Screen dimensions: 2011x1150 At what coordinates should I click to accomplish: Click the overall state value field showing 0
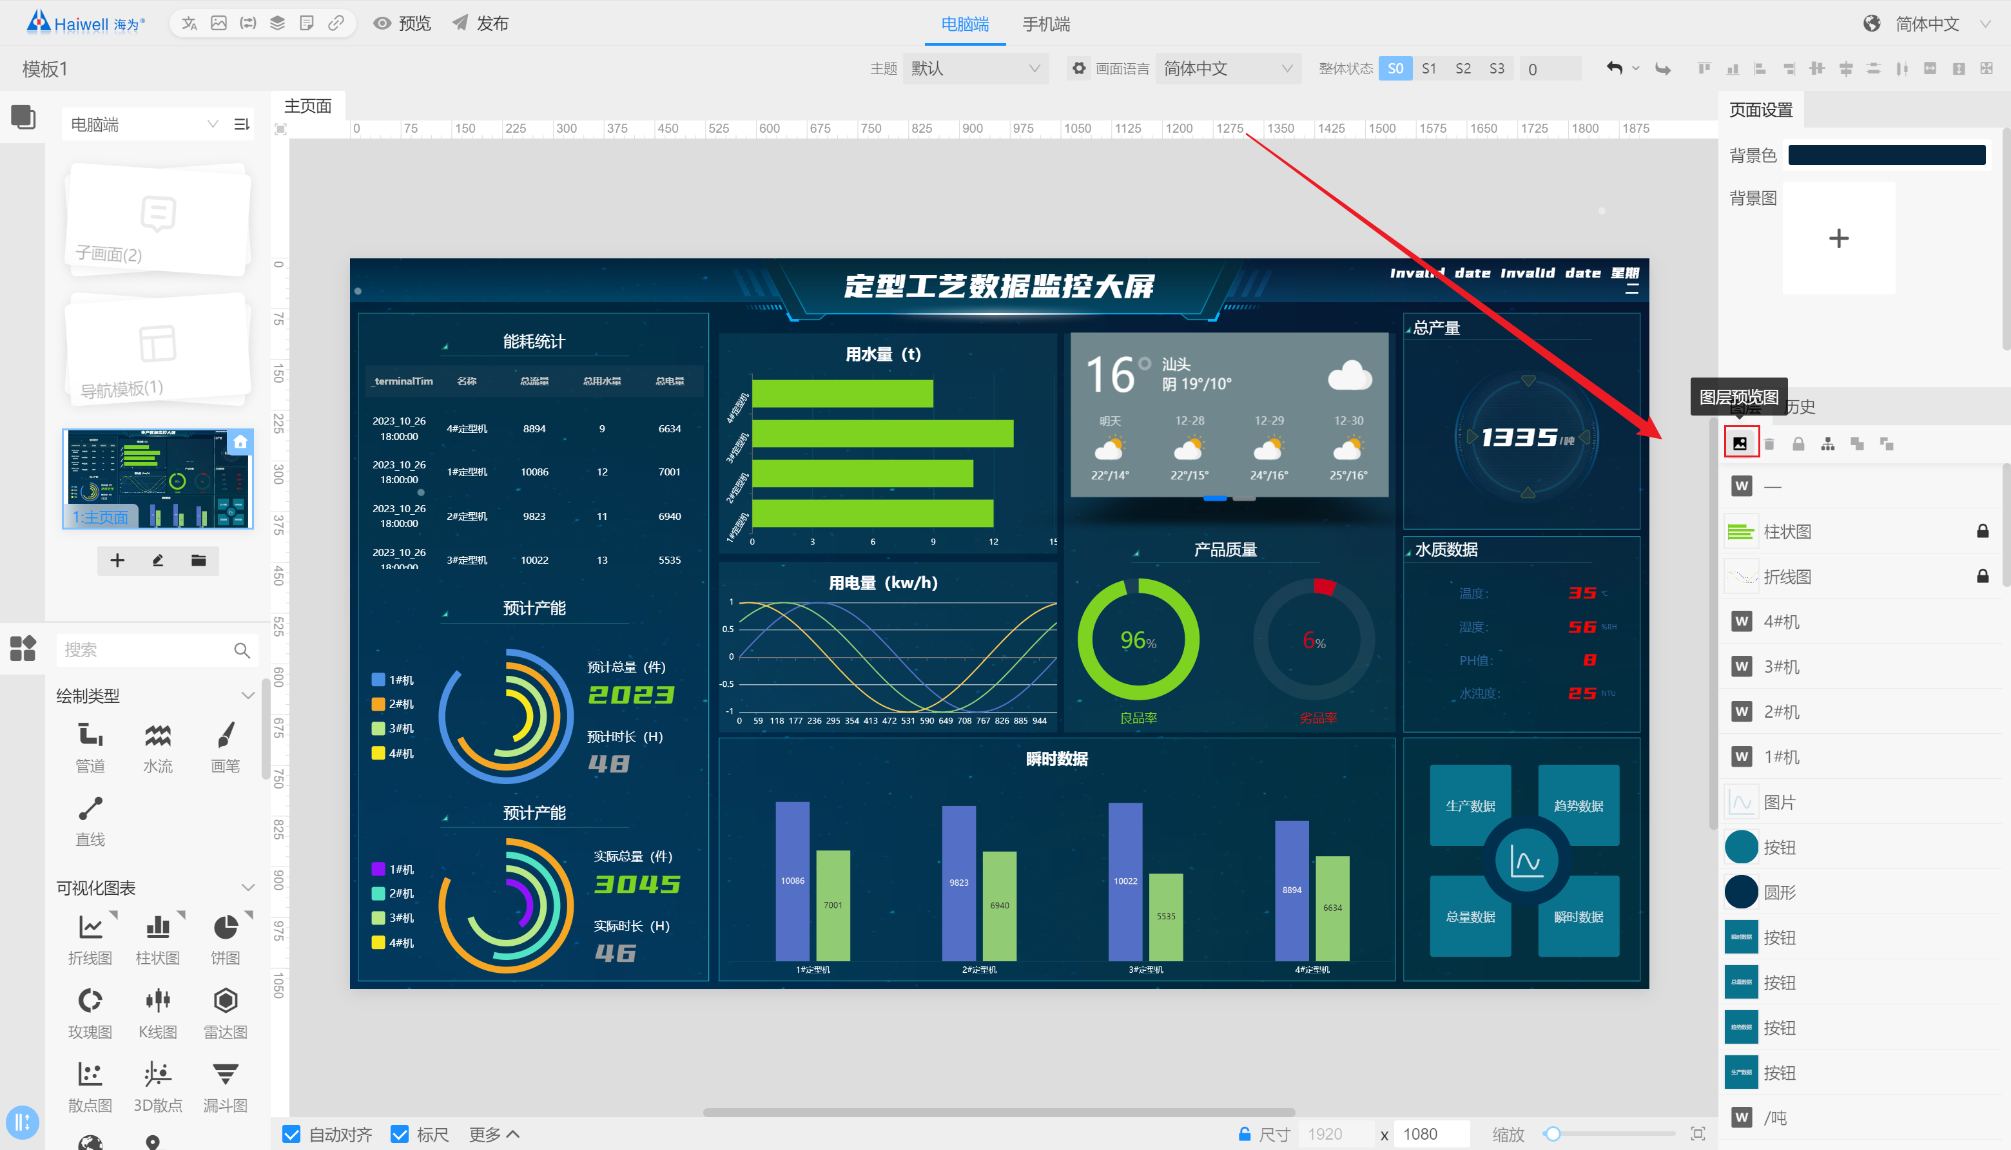click(x=1549, y=69)
